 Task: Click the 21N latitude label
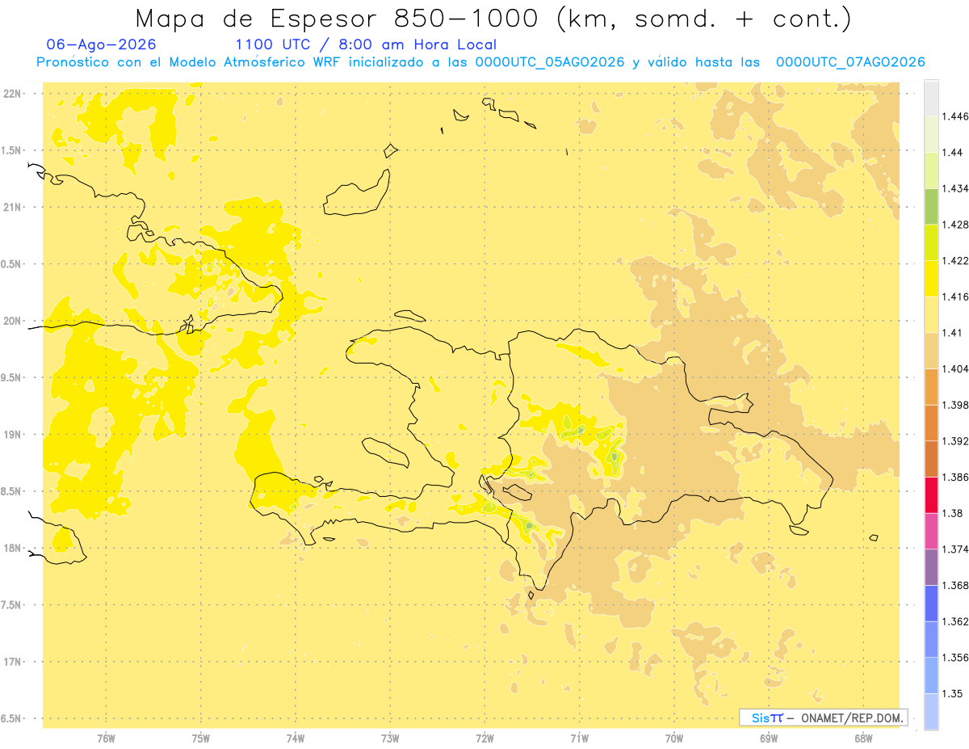(13, 207)
